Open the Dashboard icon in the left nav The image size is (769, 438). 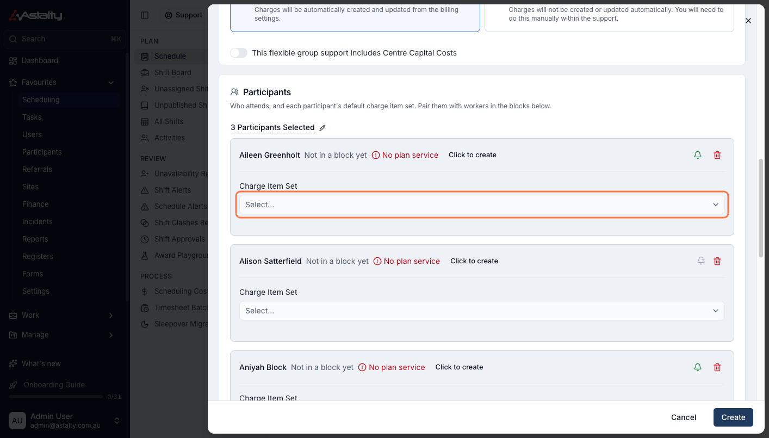(13, 61)
